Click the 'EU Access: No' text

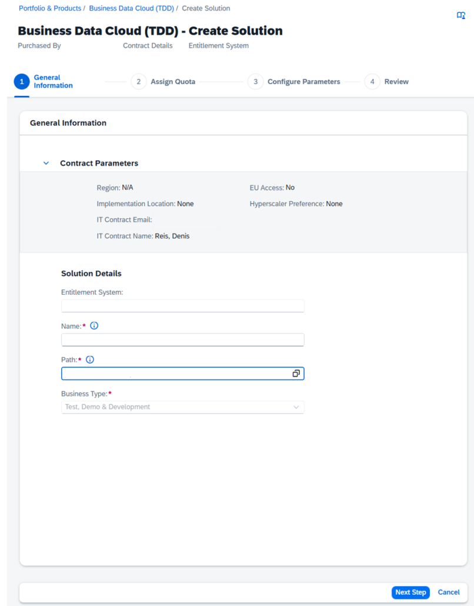point(272,188)
